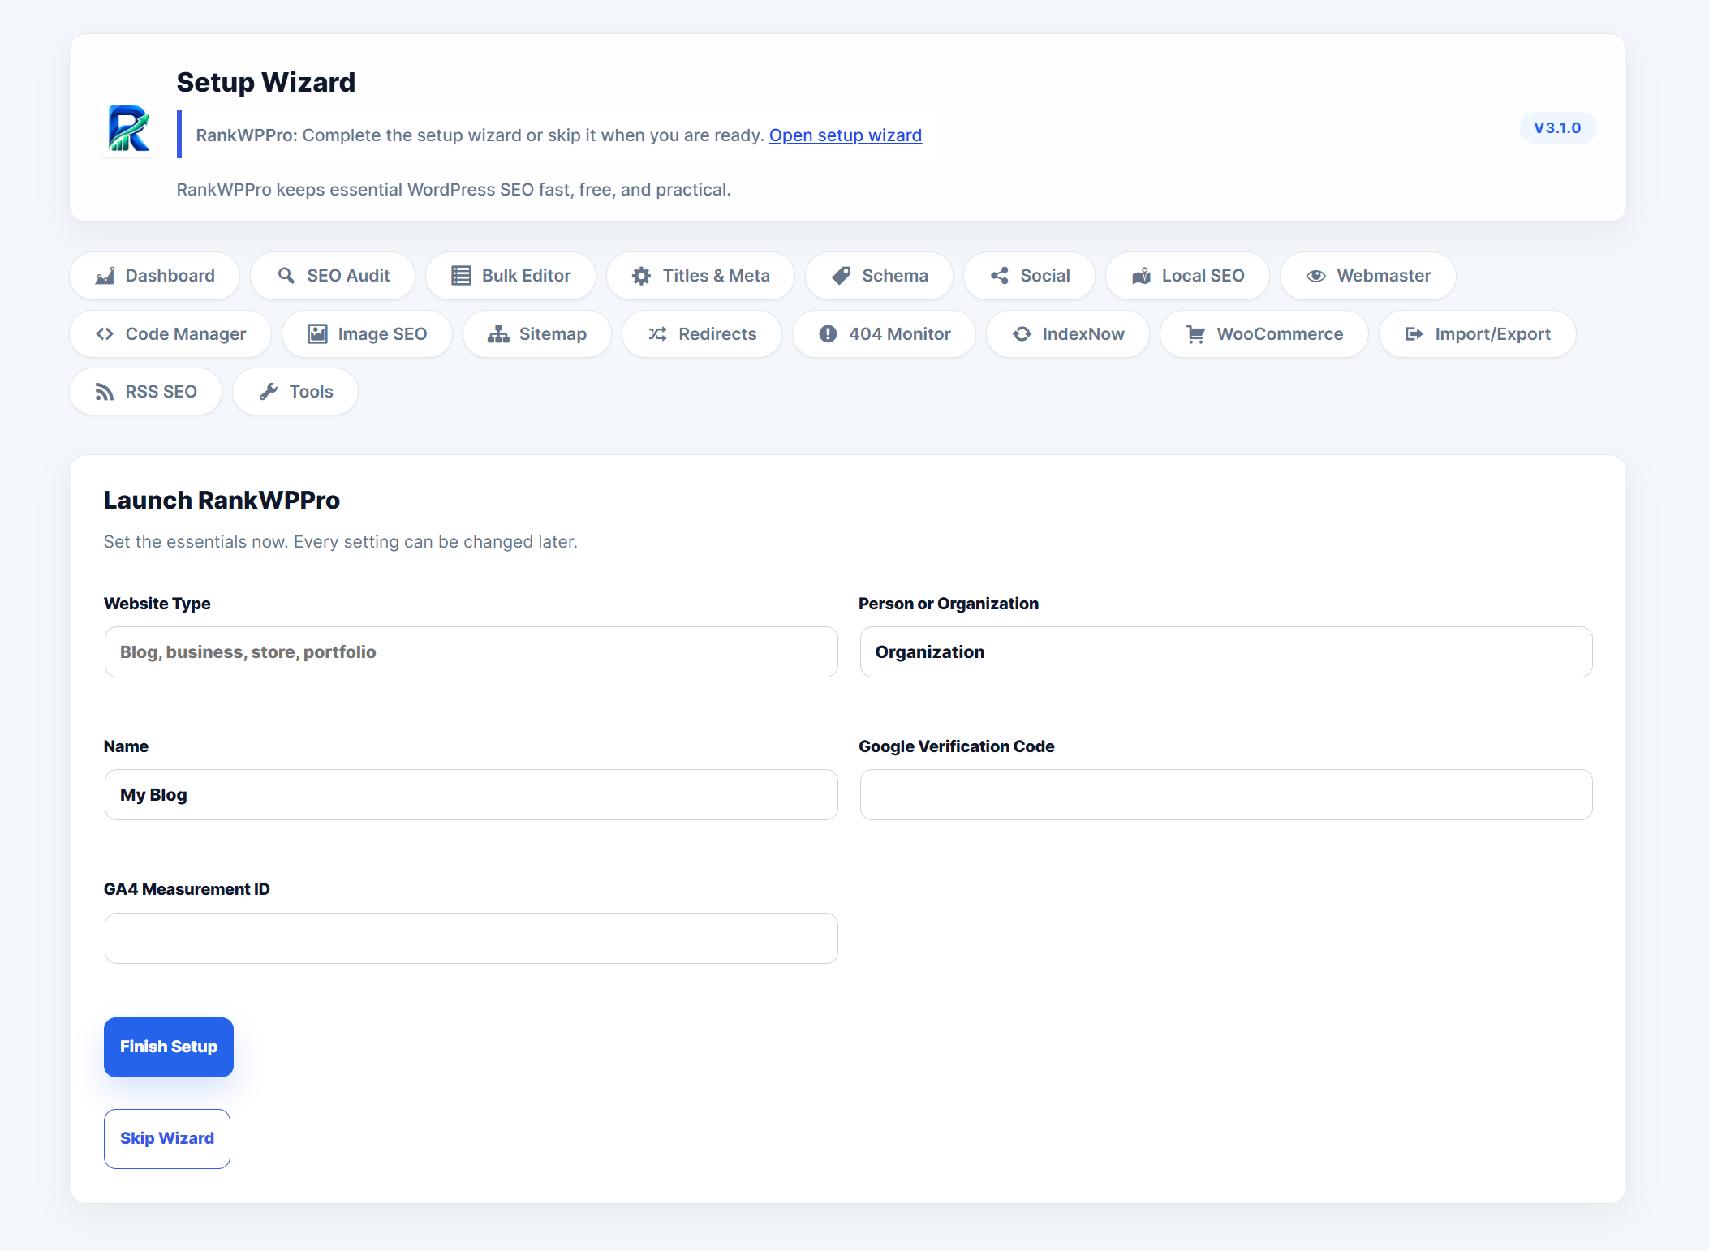Open the IndexNow tab
1709x1251 pixels.
coord(1068,334)
